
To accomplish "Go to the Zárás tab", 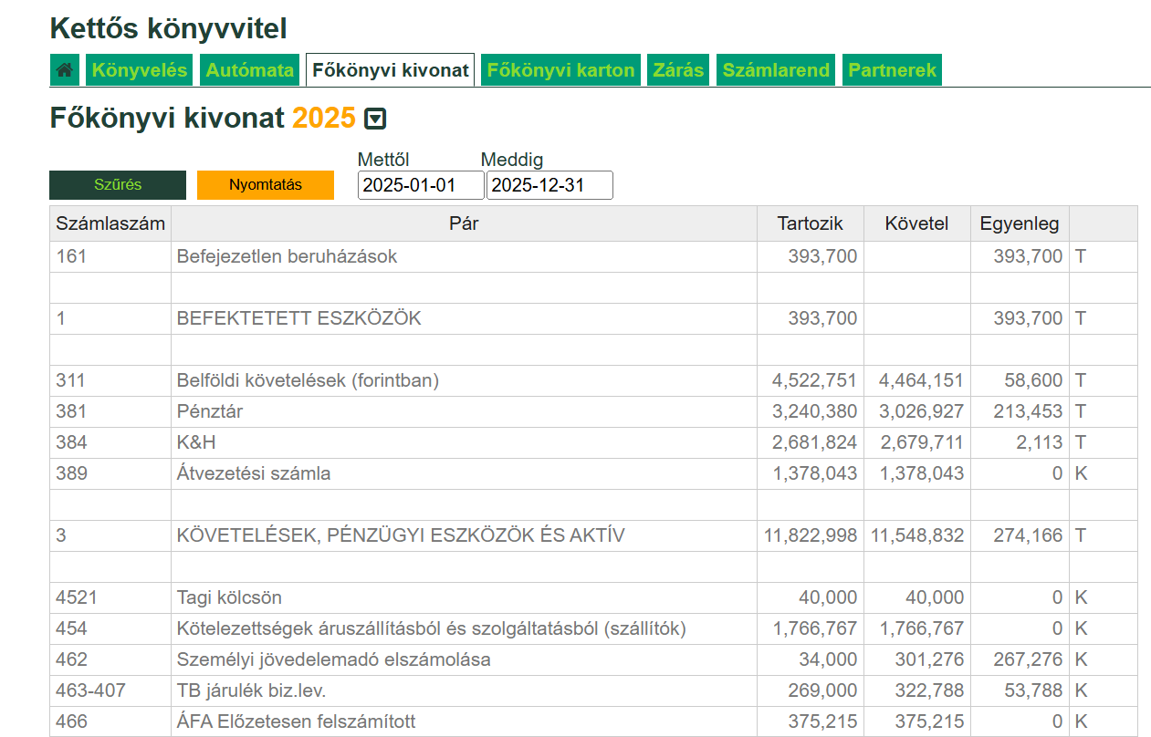I will (x=678, y=70).
